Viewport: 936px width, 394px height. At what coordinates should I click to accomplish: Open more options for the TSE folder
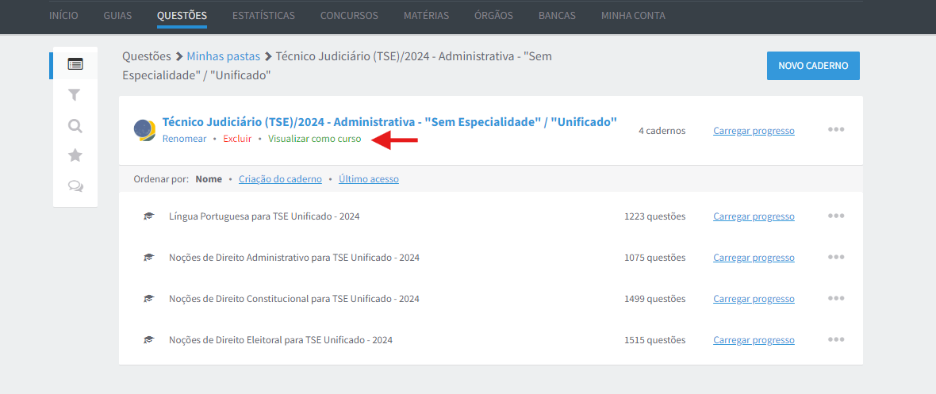pyautogui.click(x=836, y=129)
